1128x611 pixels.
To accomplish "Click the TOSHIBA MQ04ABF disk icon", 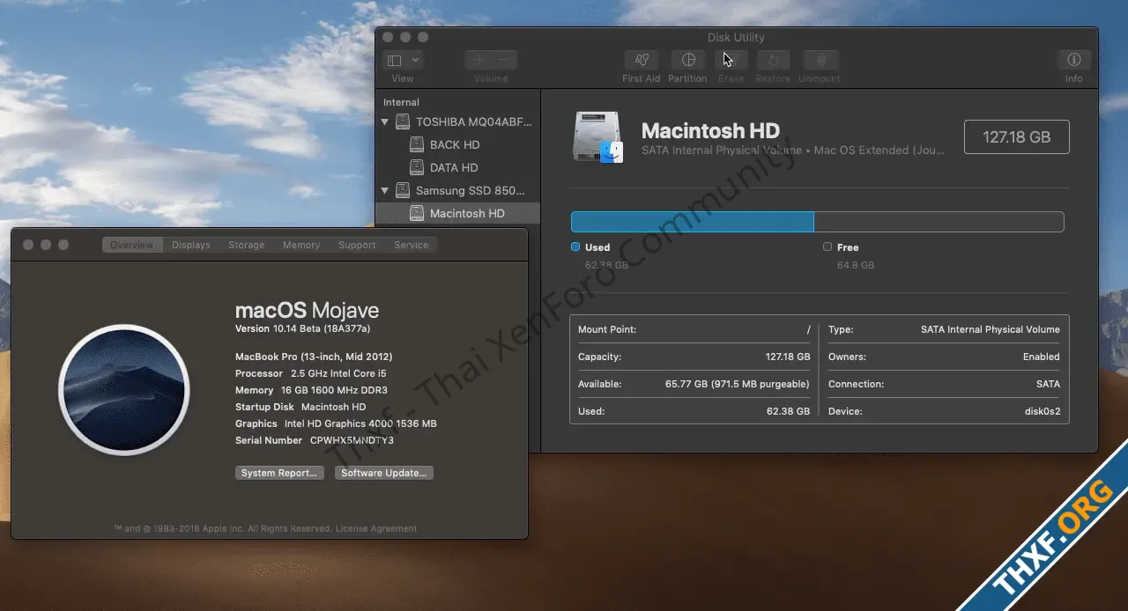I will (403, 121).
